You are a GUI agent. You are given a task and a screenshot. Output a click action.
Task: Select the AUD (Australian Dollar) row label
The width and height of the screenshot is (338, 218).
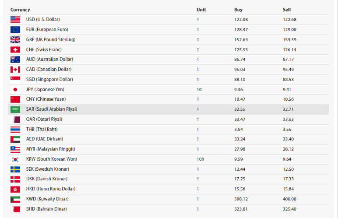point(49,59)
